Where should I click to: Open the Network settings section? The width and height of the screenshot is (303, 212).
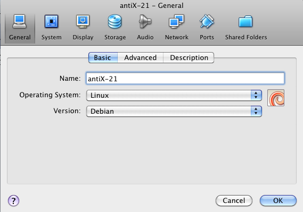[x=177, y=28]
